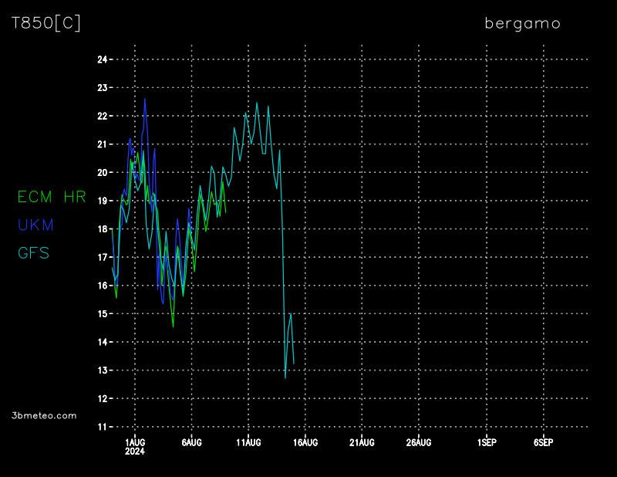Viewport: 617px width, 477px height.
Task: Click the 2024 year label under the axis
Action: pos(135,452)
